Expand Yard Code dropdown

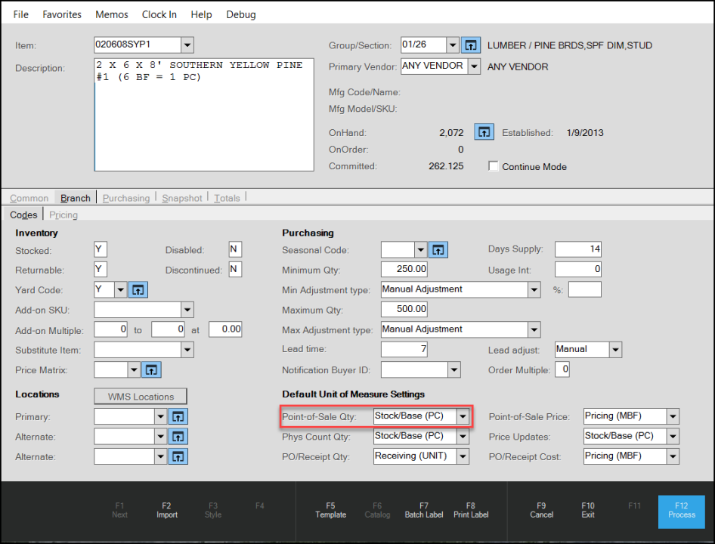tap(120, 289)
